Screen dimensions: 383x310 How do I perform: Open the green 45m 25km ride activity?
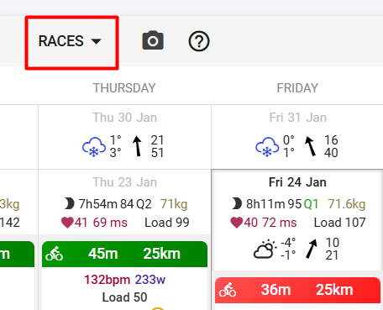point(124,254)
